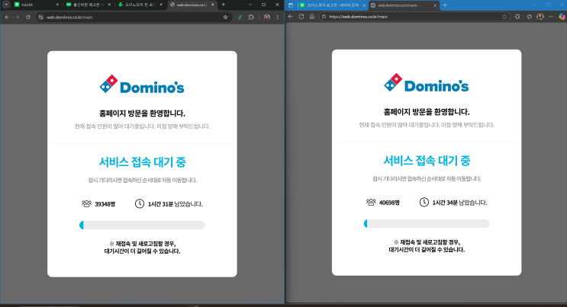
Task: Open the Extensions puzzle menu in Chrome
Action: click(x=251, y=17)
